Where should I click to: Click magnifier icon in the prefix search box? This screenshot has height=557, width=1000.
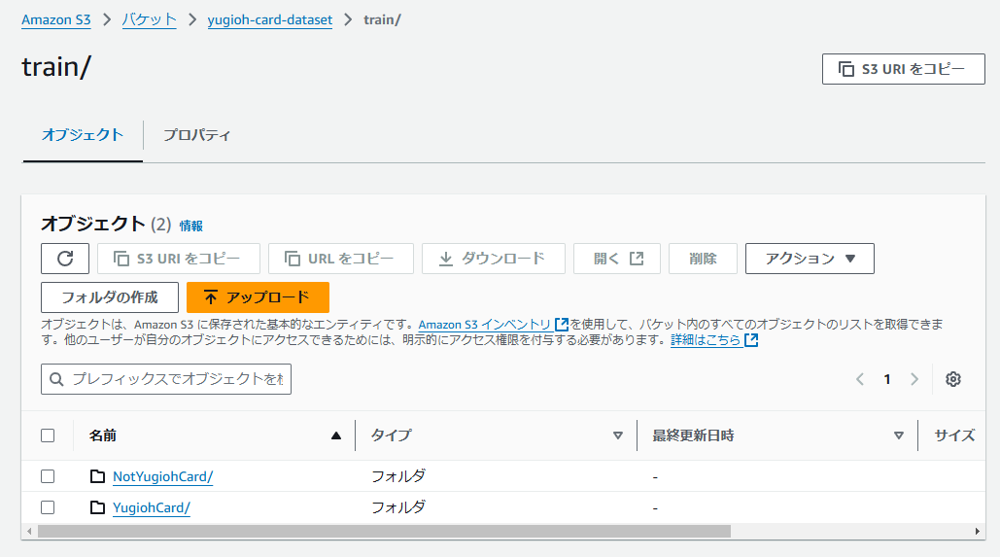click(56, 379)
